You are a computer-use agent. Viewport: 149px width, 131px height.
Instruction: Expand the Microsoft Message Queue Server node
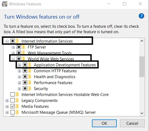(x=7, y=112)
